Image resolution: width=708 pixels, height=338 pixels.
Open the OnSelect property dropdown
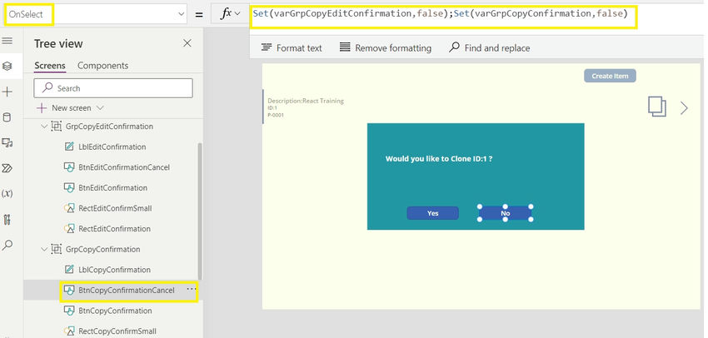tap(182, 14)
